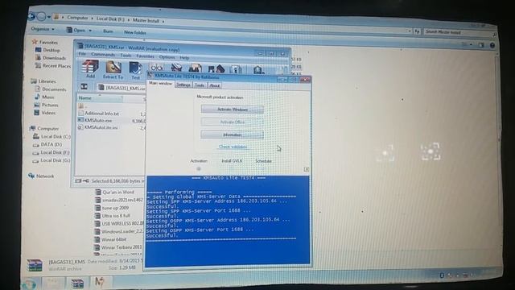Switch to the Tools tab in KMSAuto
Image resolution: width=515 pixels, height=290 pixels.
[x=200, y=85]
